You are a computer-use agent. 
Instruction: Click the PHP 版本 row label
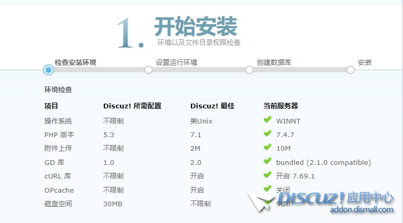(x=59, y=135)
